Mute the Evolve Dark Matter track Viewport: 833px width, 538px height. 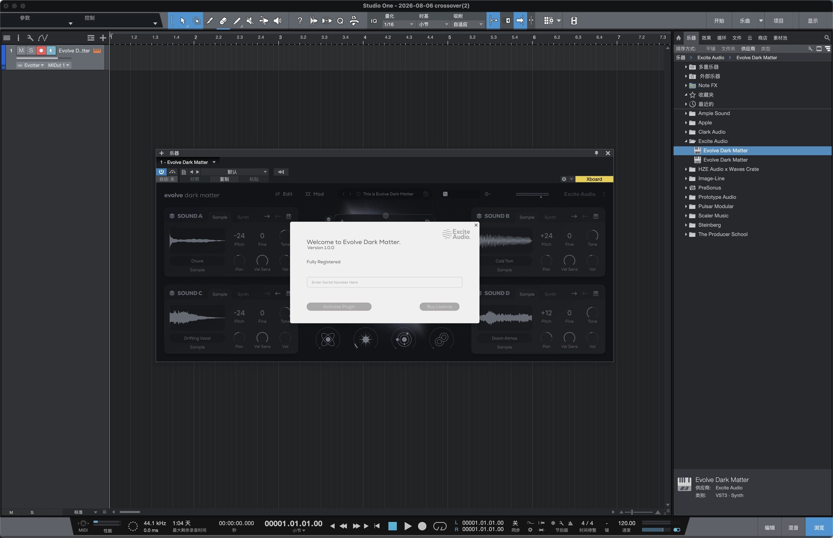click(21, 51)
